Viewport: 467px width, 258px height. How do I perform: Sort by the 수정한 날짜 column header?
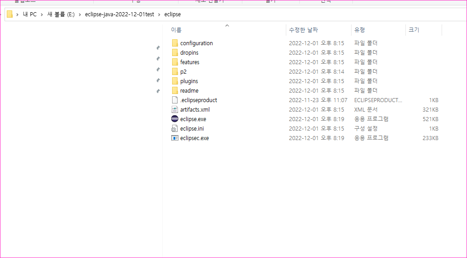[x=303, y=30]
